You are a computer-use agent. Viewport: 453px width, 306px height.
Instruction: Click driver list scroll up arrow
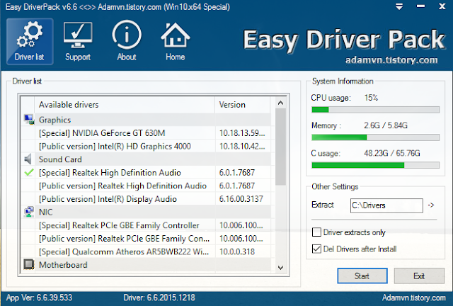pyautogui.click(x=280, y=103)
